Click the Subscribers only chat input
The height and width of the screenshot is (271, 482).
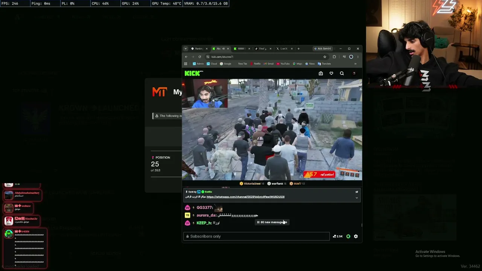256,236
